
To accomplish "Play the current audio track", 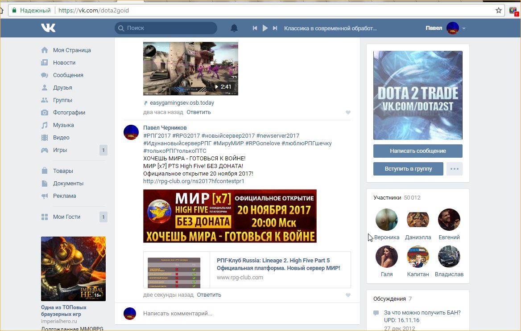I will (x=265, y=28).
